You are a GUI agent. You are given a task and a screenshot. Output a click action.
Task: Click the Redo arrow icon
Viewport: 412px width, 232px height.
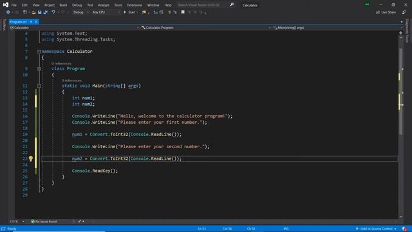[x=63, y=12]
